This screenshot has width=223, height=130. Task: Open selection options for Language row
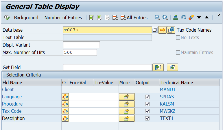(x=65, y=97)
